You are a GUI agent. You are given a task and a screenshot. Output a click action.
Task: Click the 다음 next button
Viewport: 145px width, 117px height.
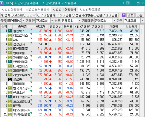(x=140, y=15)
